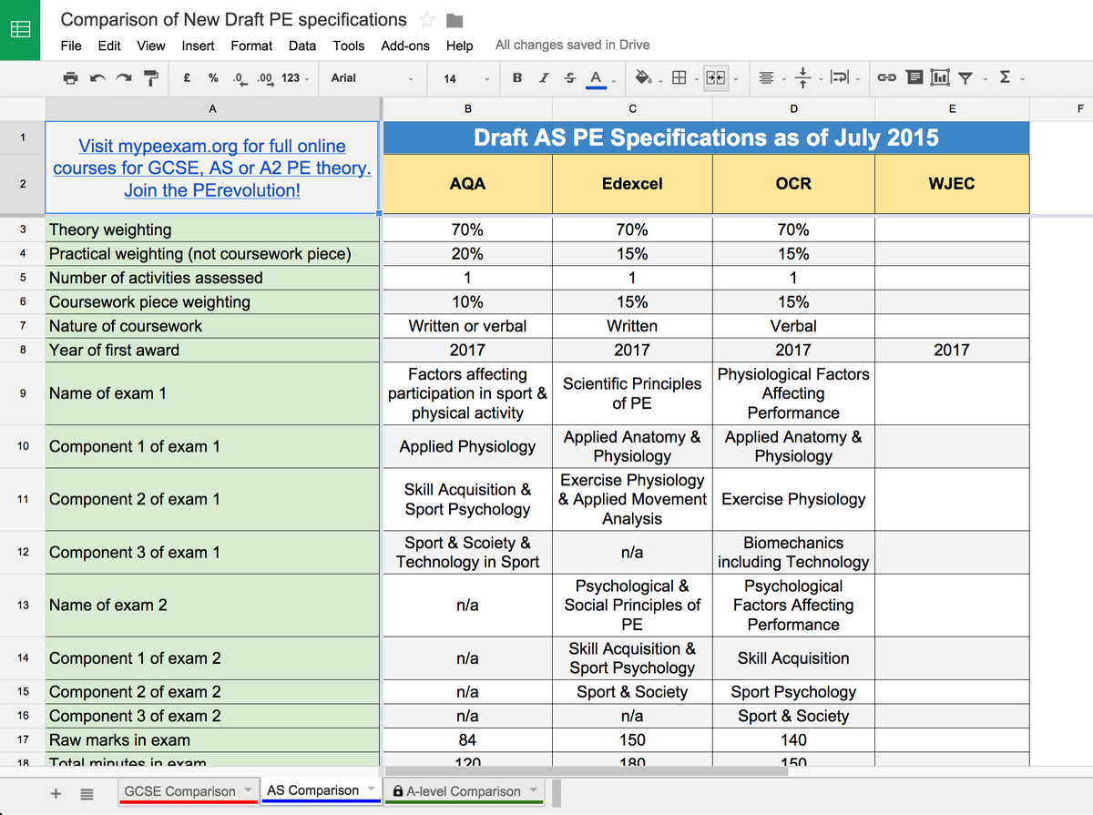Viewport: 1093px width, 815px height.
Task: Star this spreadsheet document
Action: click(426, 20)
